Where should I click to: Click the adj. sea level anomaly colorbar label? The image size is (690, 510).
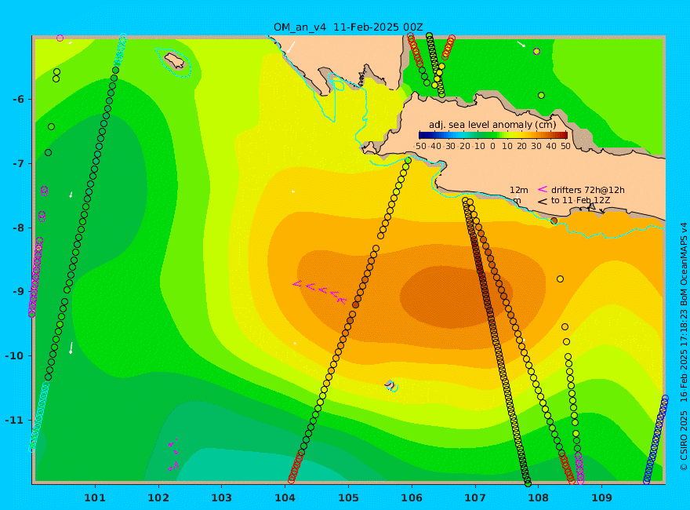492,125
